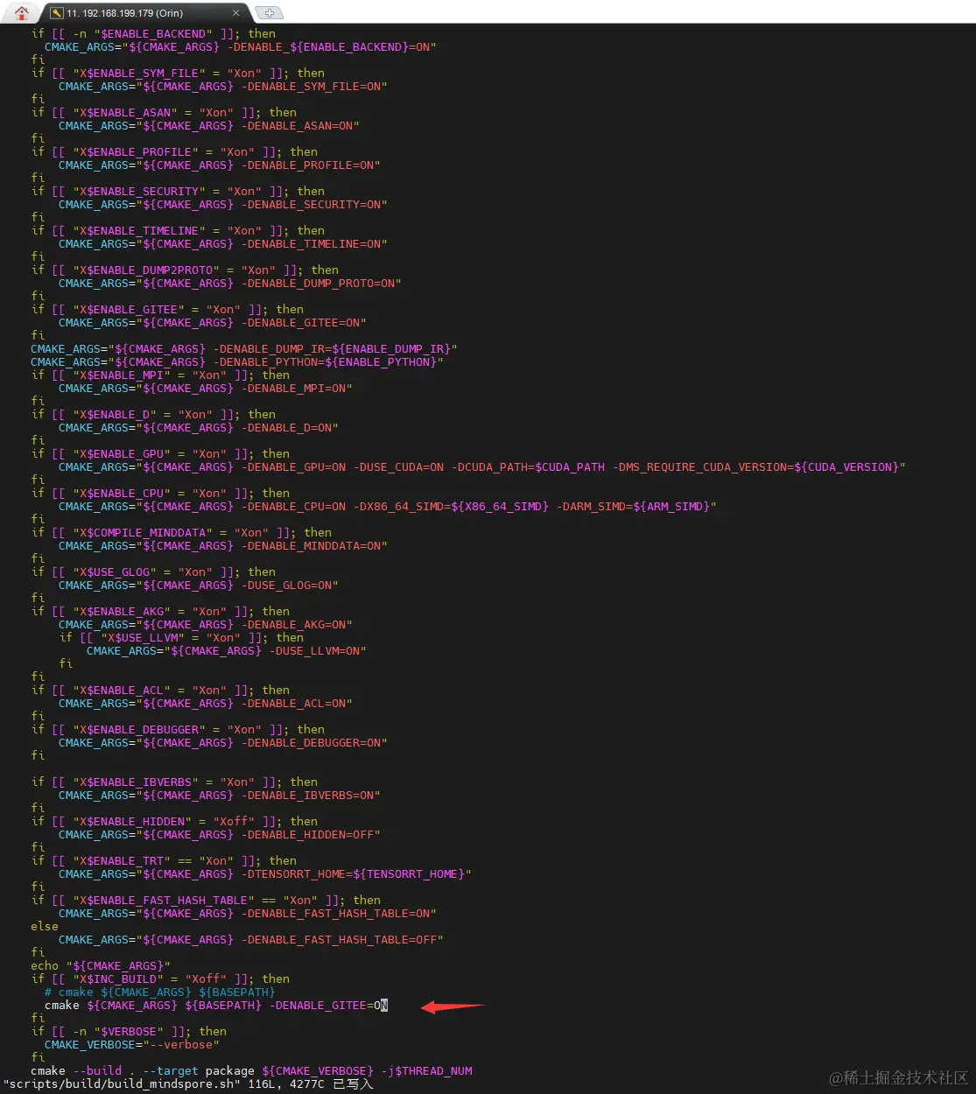This screenshot has width=976, height=1094.
Task: Click the if line checking -n "$ENABLE_BACKEND"
Action: (x=153, y=34)
